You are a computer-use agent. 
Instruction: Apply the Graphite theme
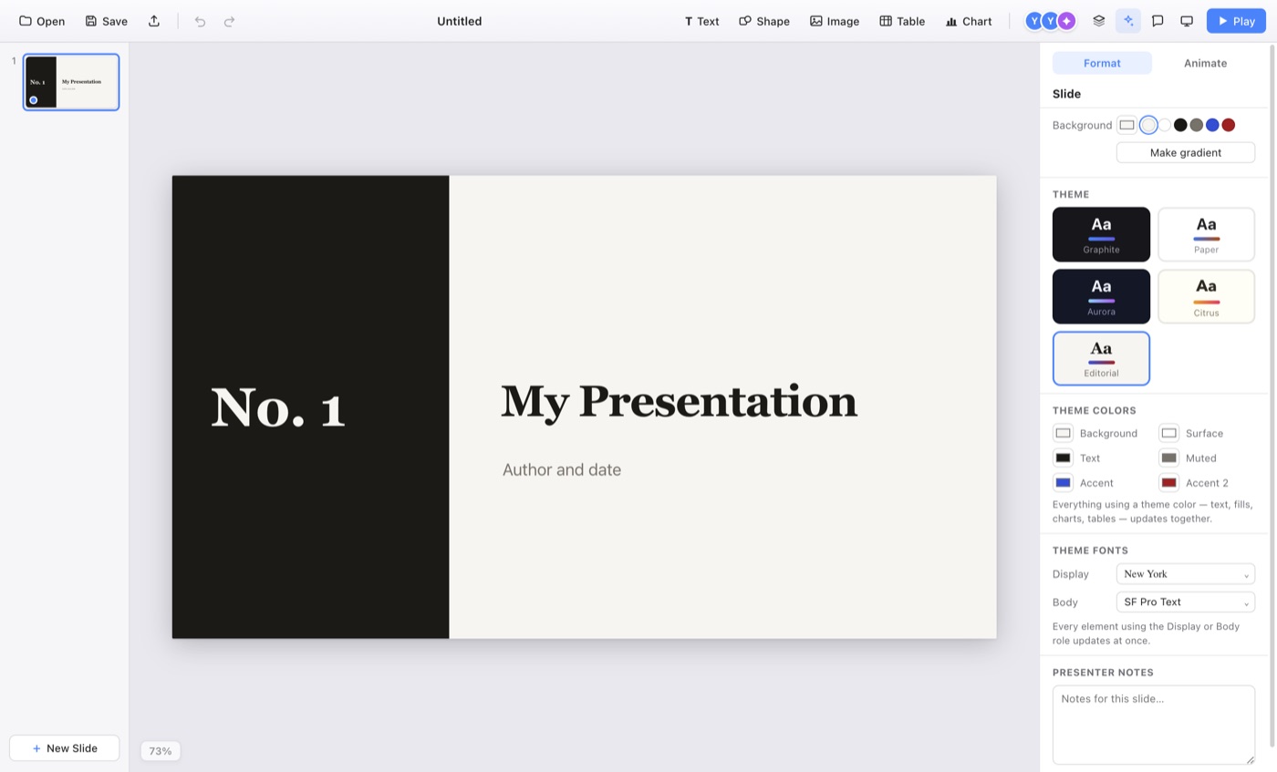click(1101, 234)
